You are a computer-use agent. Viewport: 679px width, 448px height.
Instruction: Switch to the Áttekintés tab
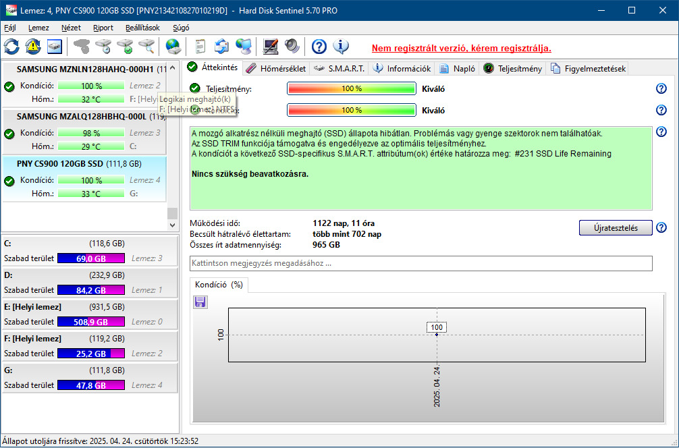tap(213, 67)
